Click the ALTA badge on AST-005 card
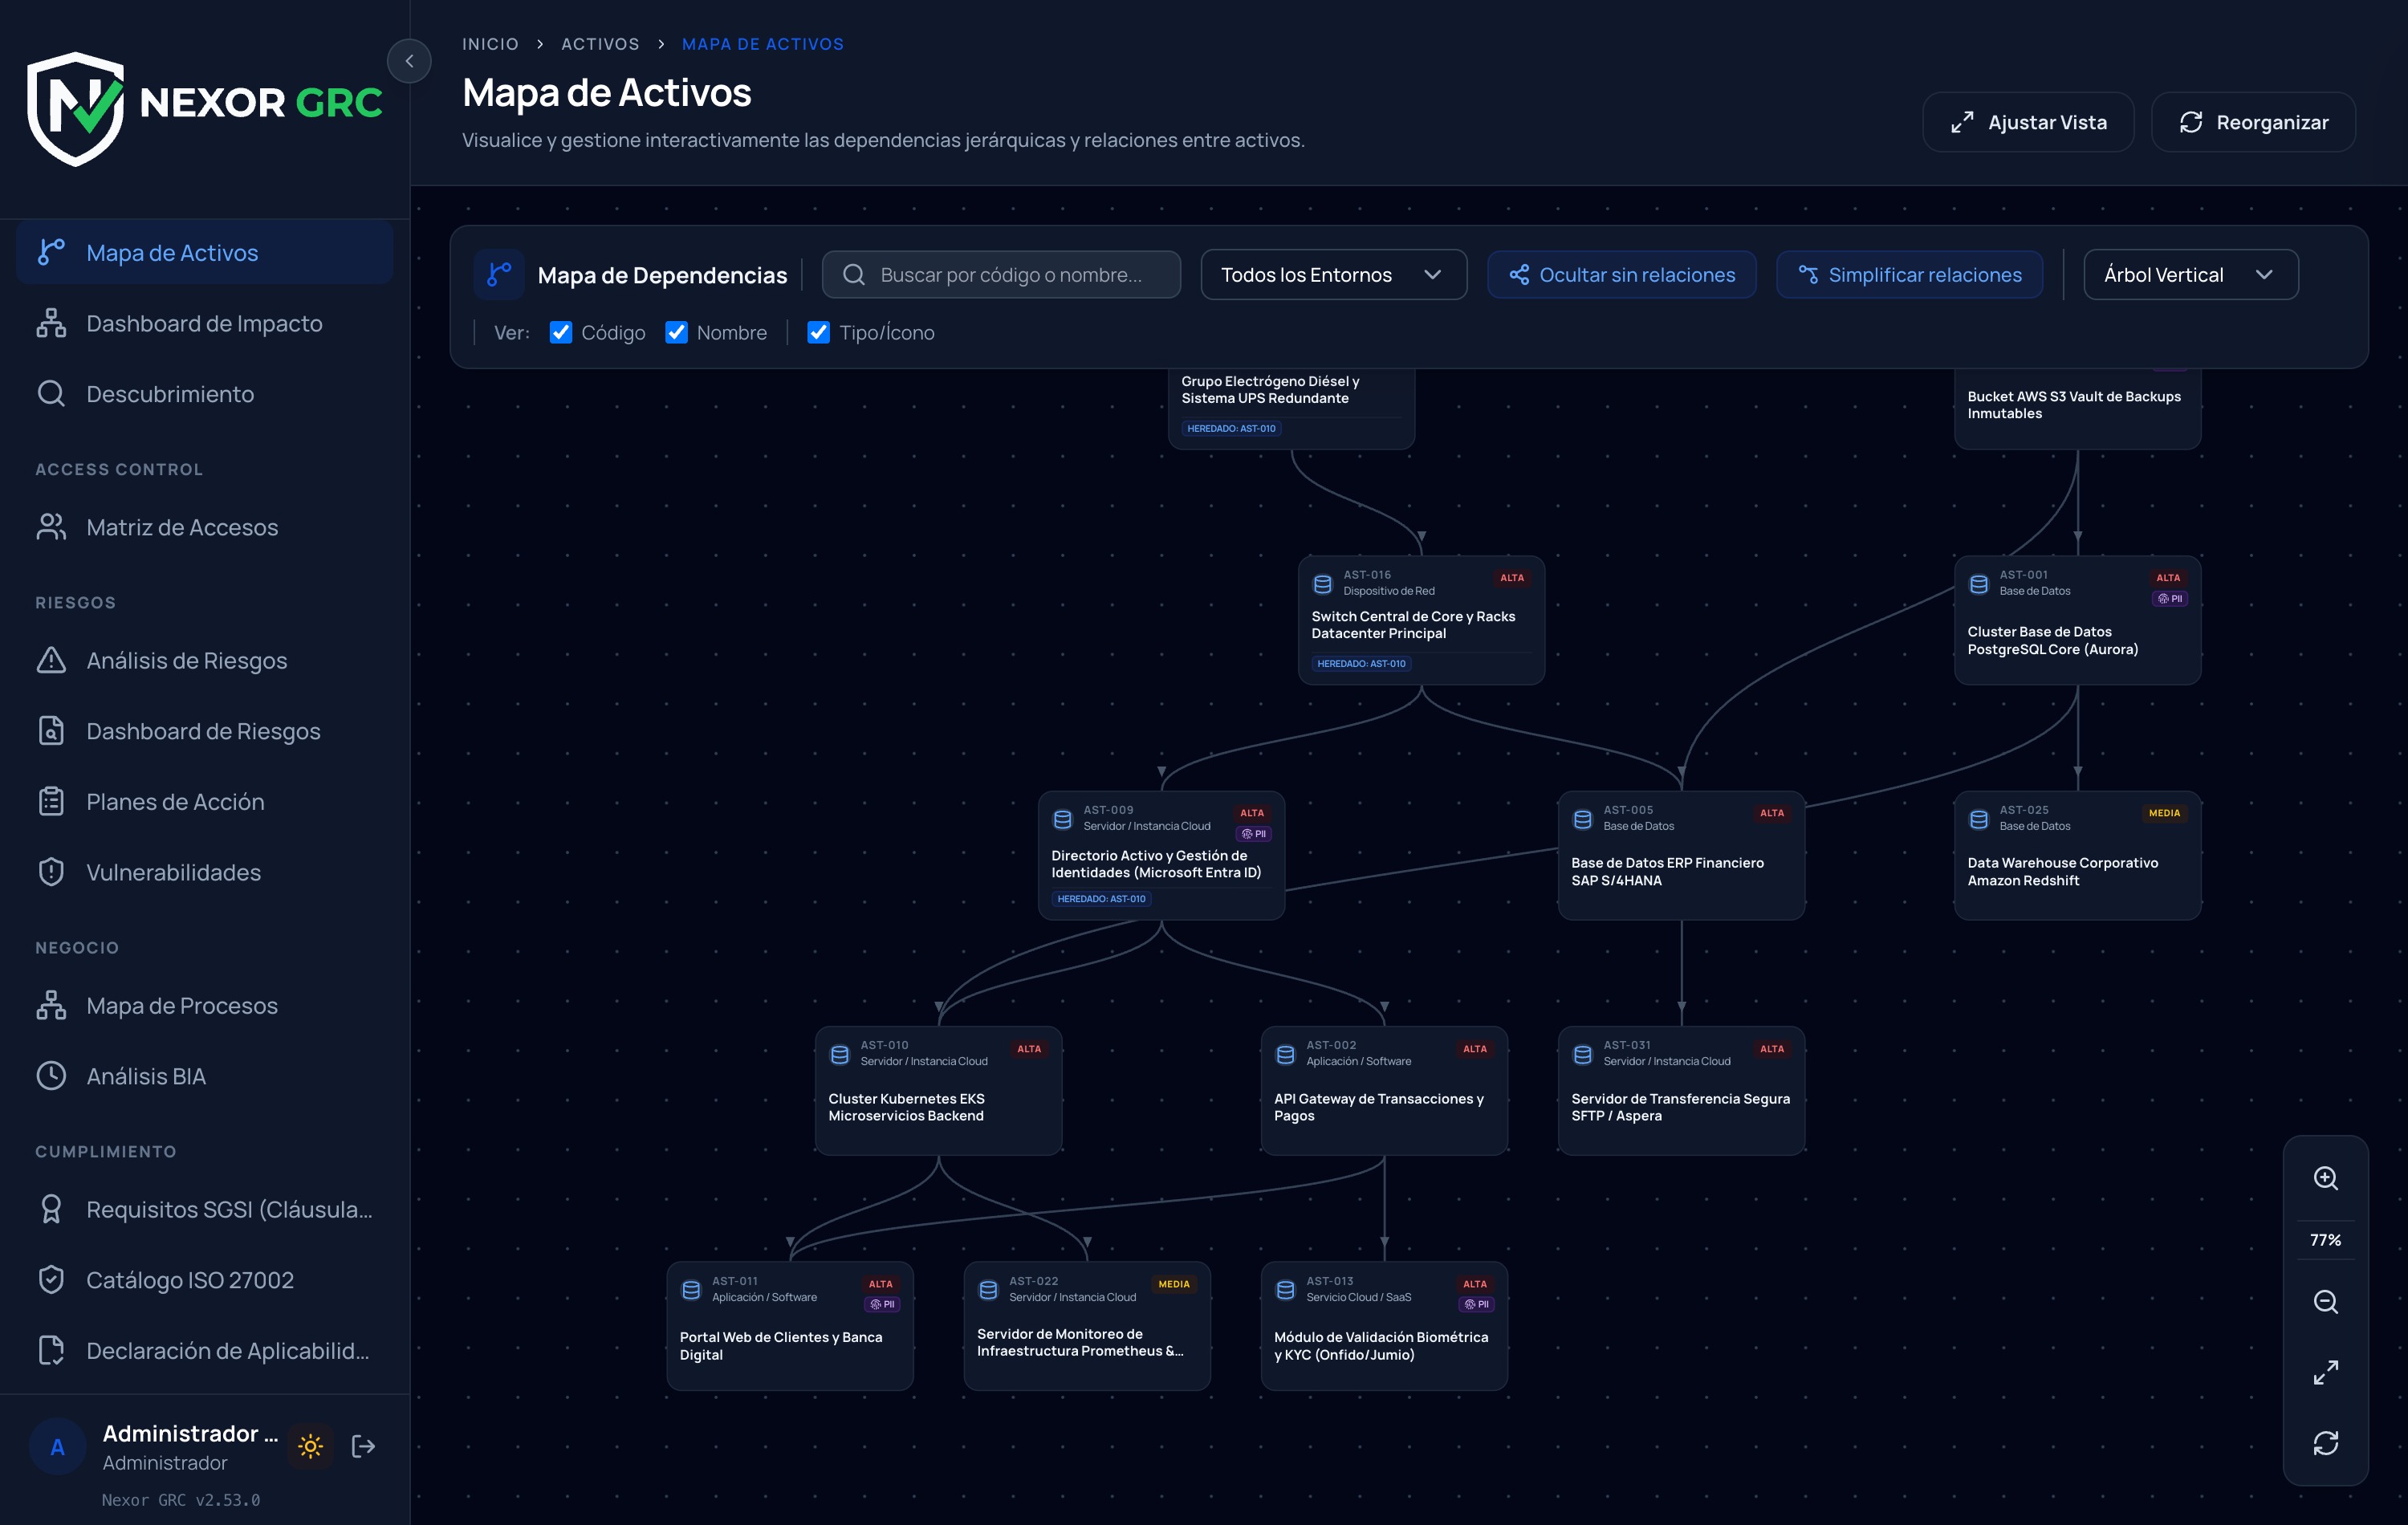 [1772, 813]
